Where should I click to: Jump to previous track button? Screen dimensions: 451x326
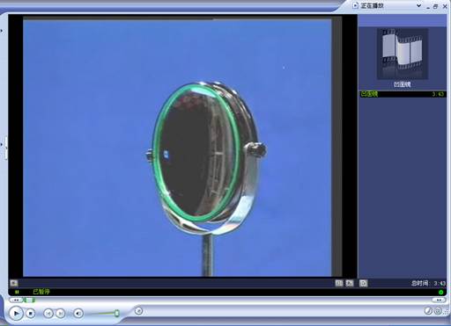pos(48,314)
